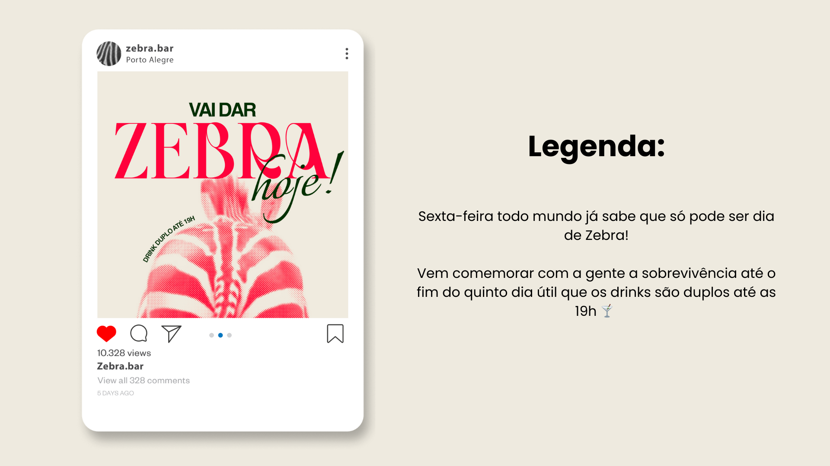The image size is (830, 466).
Task: View all 328 comments
Action: [144, 381]
